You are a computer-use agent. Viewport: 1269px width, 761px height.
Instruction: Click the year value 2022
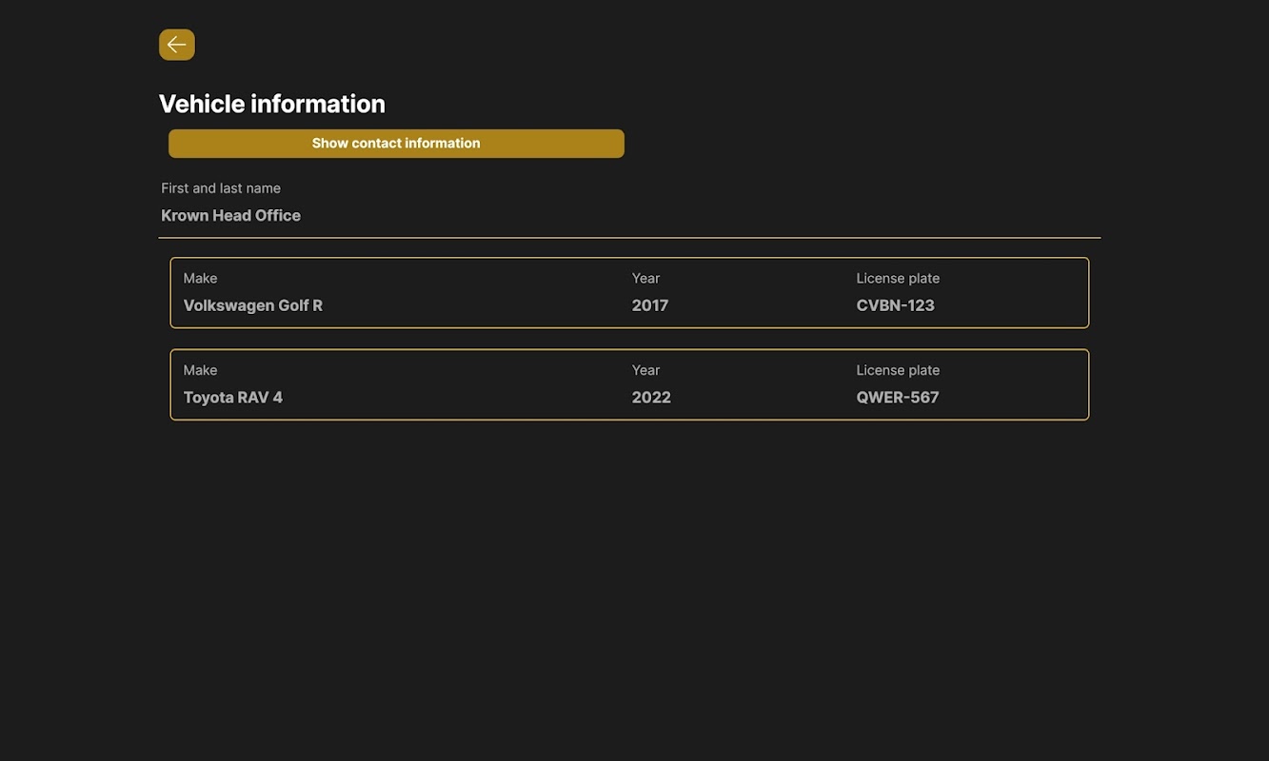(x=650, y=398)
